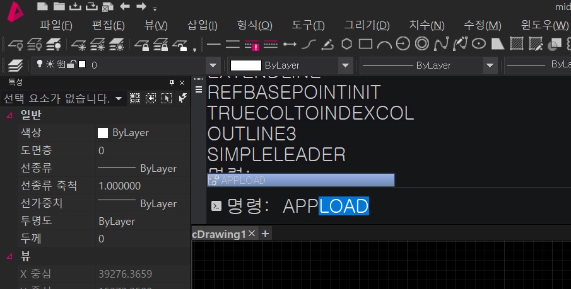
Task: Select the freehand sketch pencil tool
Action: (327, 44)
